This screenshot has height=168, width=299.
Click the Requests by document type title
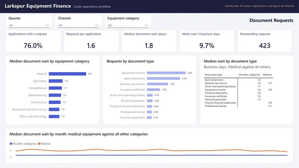130,61
